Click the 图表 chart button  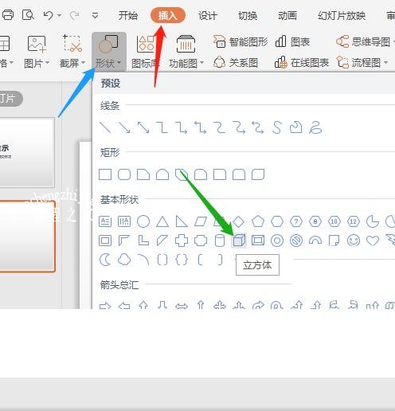(292, 41)
